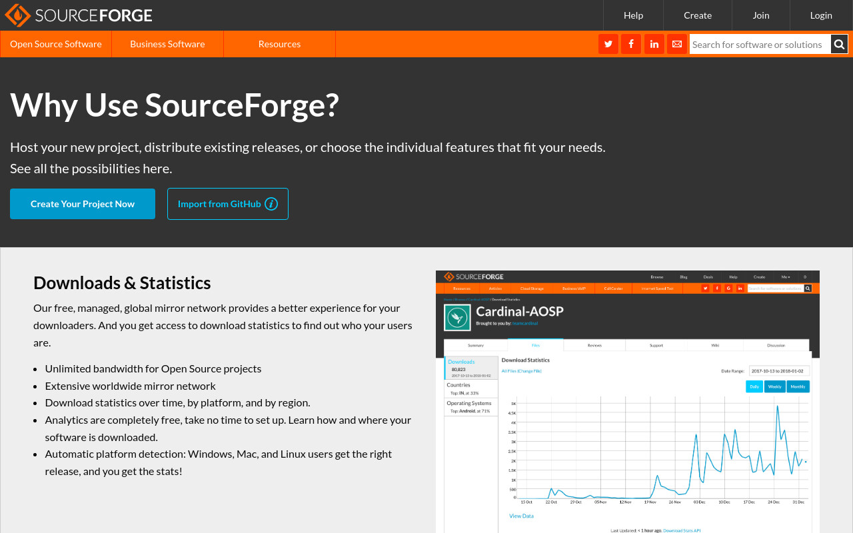Open the Create menu item
The width and height of the screenshot is (853, 533).
698,15
